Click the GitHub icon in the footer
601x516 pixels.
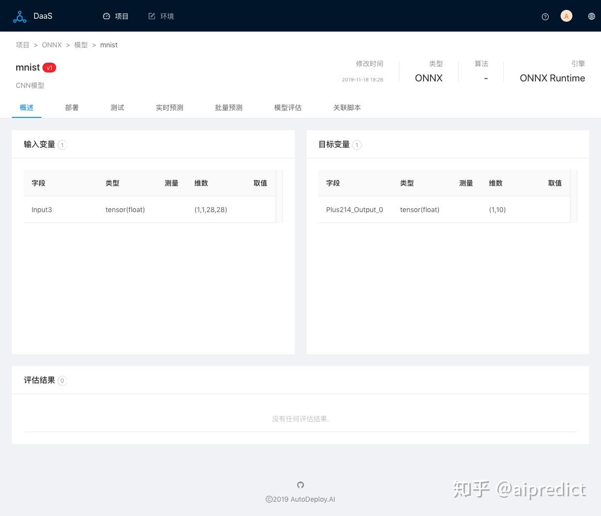(300, 485)
